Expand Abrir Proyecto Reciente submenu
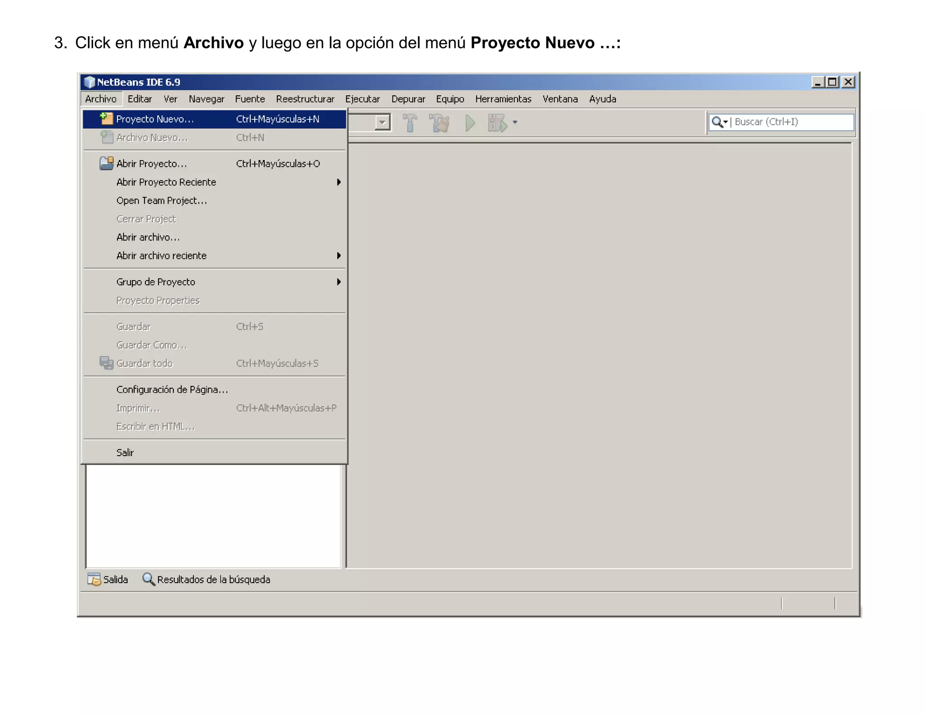Viewport: 925px width, 715px height. pos(166,182)
